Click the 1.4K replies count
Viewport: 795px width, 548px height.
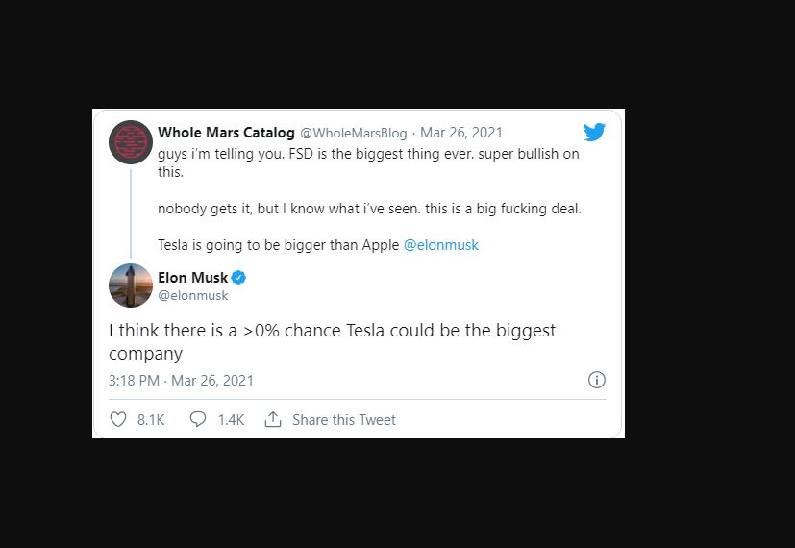tap(231, 420)
